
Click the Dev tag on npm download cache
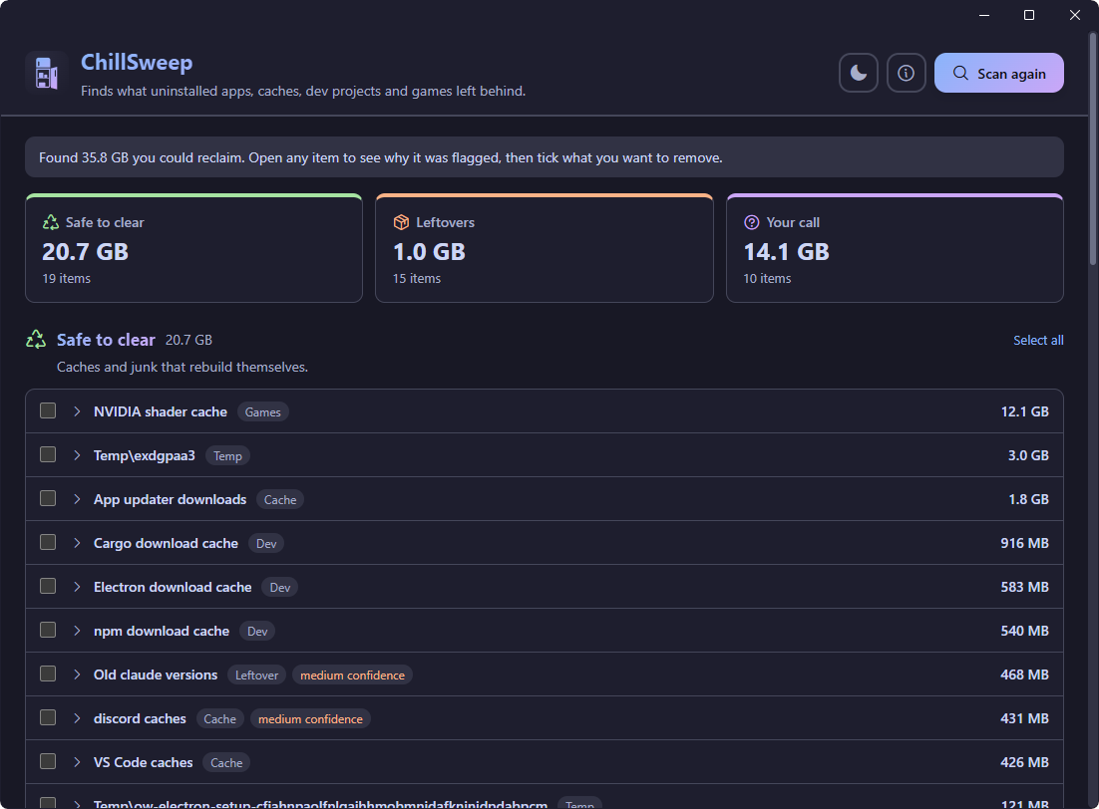pos(257,631)
